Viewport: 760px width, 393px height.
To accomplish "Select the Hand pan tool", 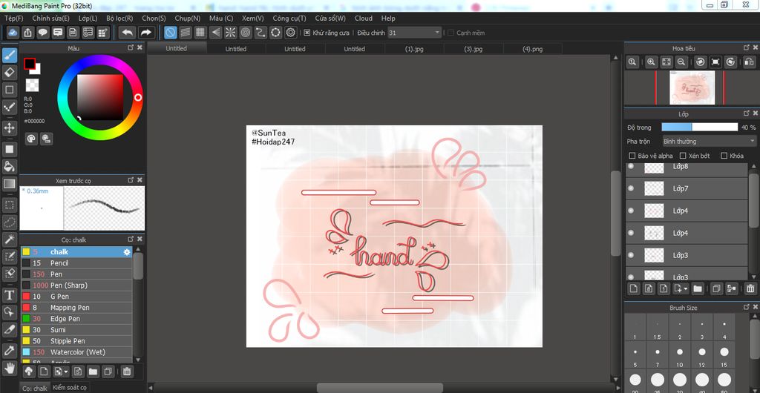I will pyautogui.click(x=9, y=368).
